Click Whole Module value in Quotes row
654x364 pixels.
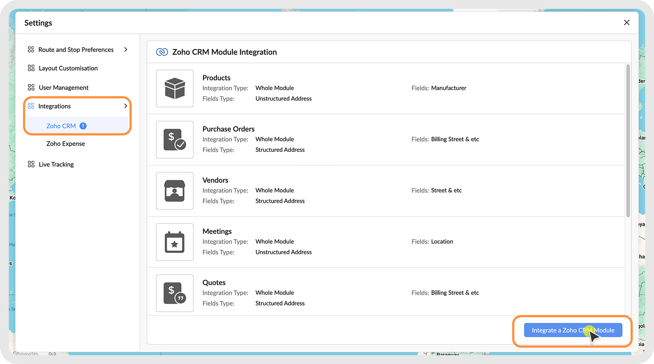tap(275, 293)
